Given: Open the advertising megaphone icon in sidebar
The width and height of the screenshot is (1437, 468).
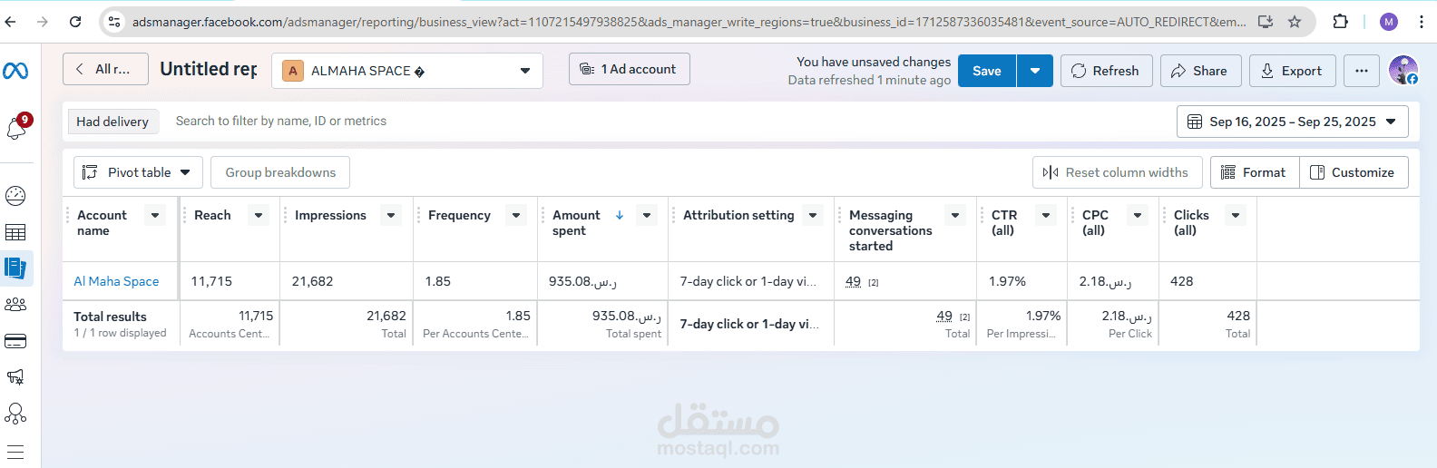Looking at the screenshot, I should pos(15,377).
